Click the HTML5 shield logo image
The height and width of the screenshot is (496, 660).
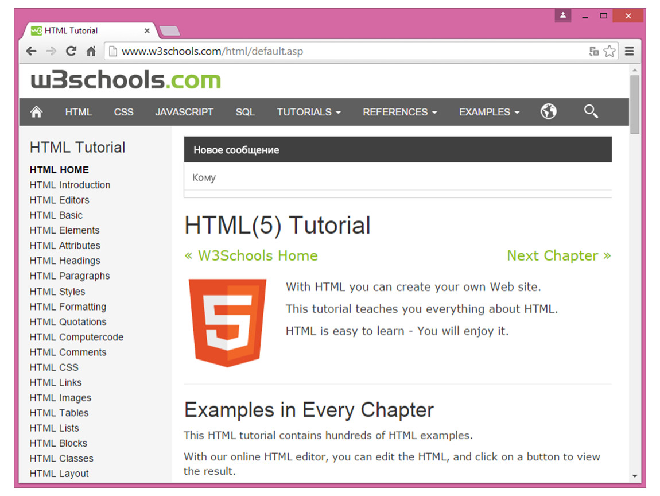coord(227,323)
